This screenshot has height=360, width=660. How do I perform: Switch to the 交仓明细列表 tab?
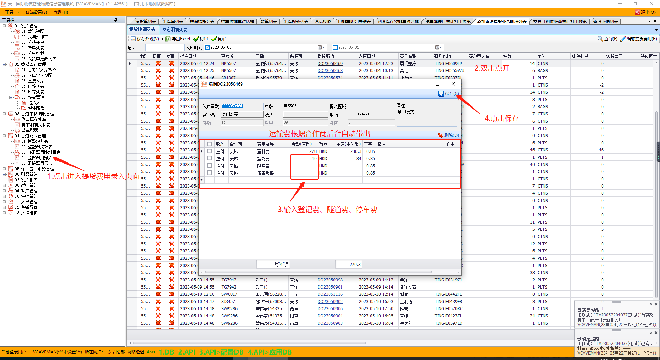(175, 30)
